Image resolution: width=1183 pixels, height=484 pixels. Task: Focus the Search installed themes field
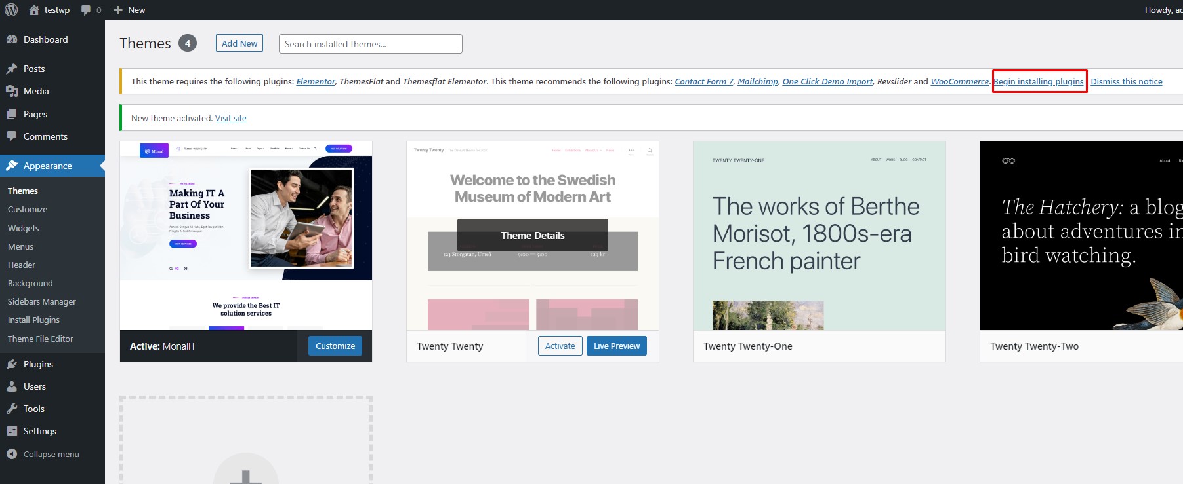coord(371,44)
